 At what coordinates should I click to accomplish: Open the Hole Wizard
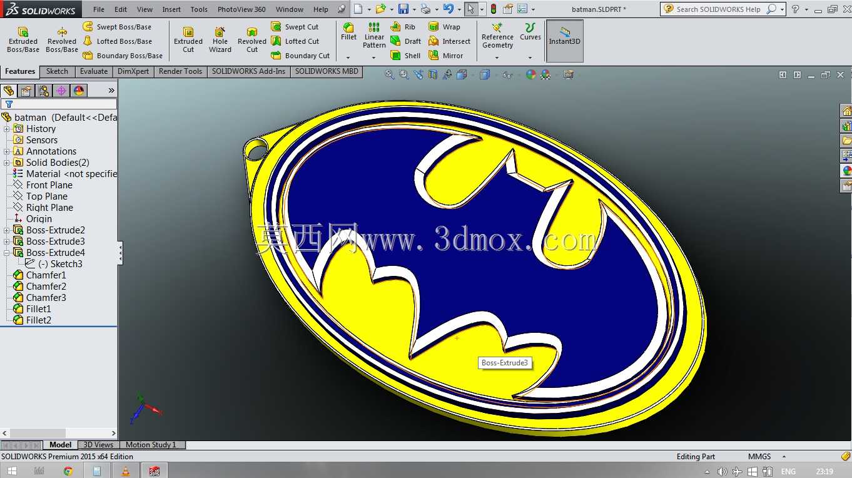point(220,39)
